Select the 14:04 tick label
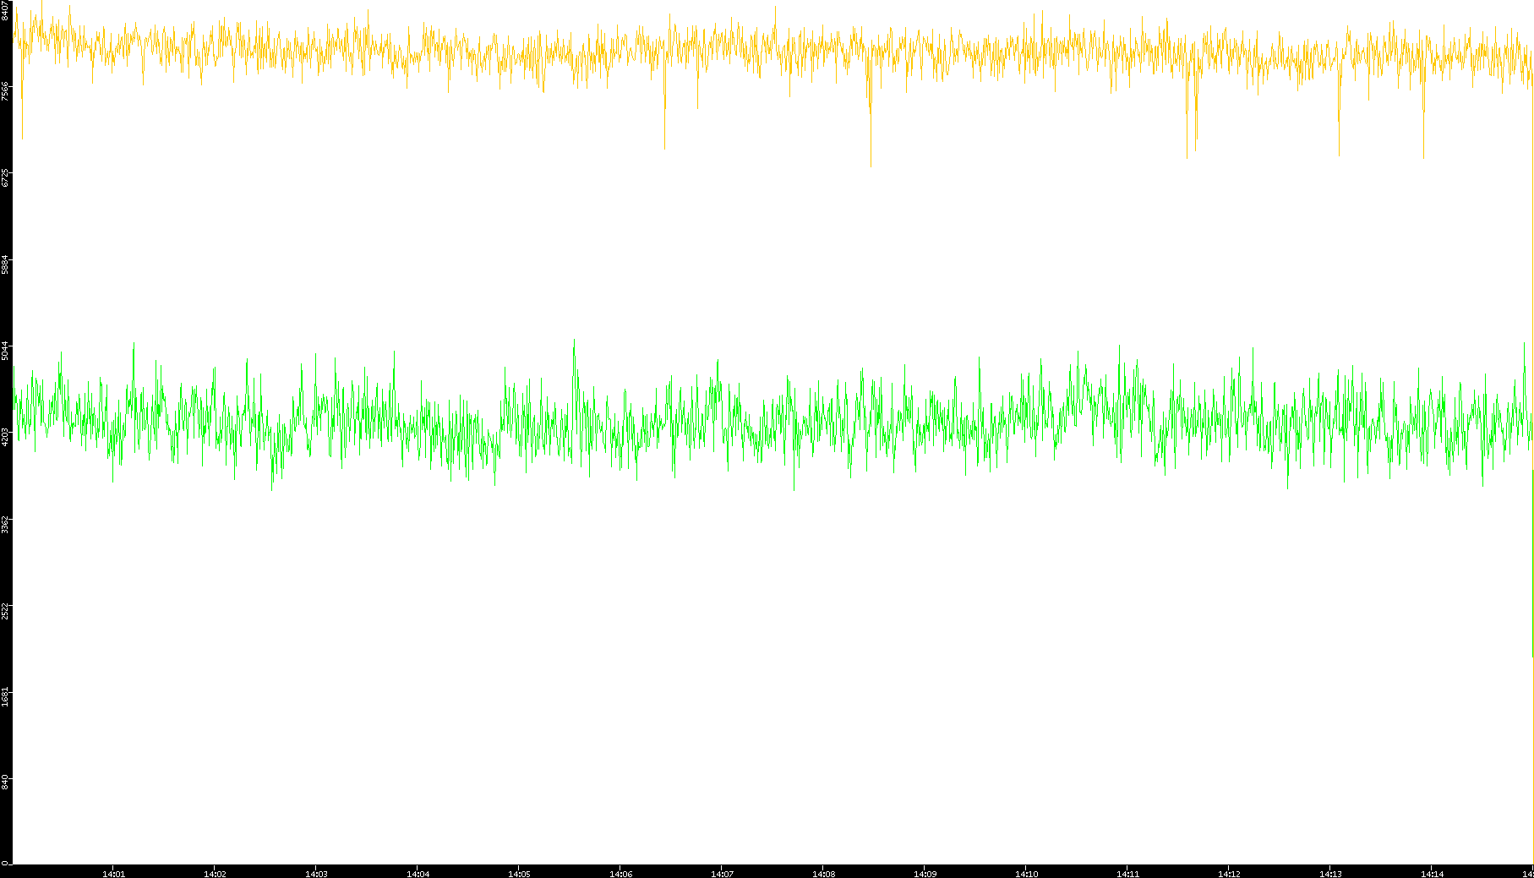This screenshot has width=1534, height=878. [418, 874]
